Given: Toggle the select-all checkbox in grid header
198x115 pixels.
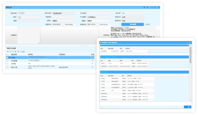Looking at the screenshot, I should pyautogui.click(x=7, y=55).
